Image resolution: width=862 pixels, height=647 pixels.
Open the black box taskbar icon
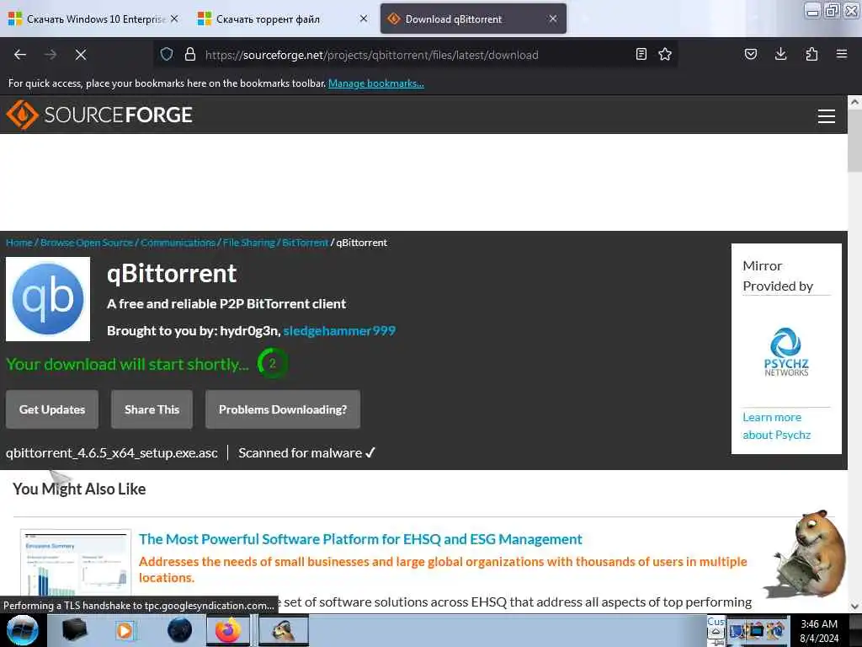[75, 630]
